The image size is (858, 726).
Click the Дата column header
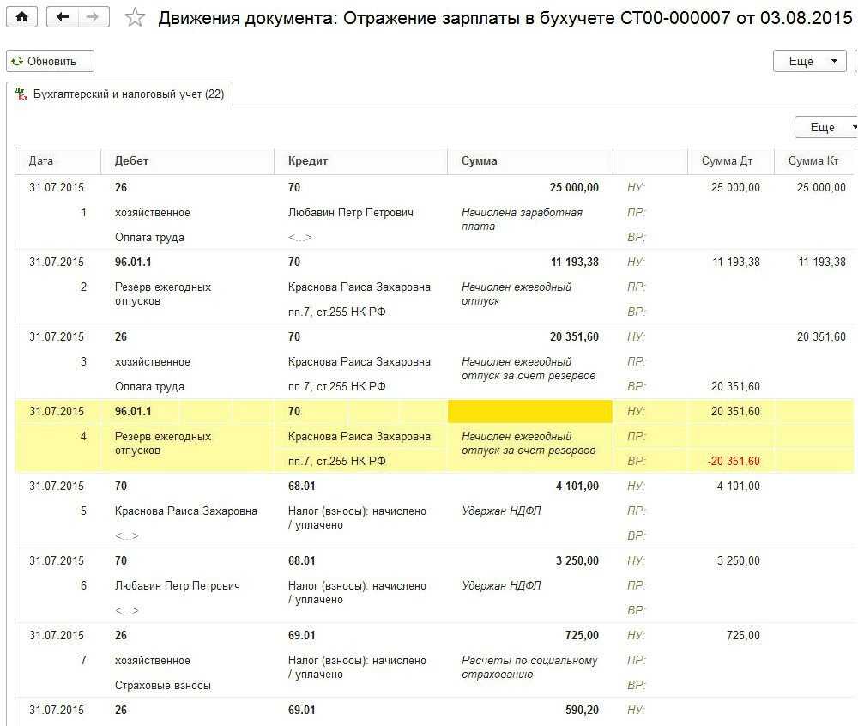[x=41, y=160]
